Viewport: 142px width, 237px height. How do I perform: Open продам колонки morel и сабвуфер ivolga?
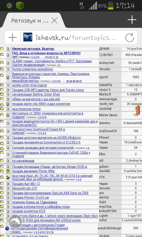[41, 206]
